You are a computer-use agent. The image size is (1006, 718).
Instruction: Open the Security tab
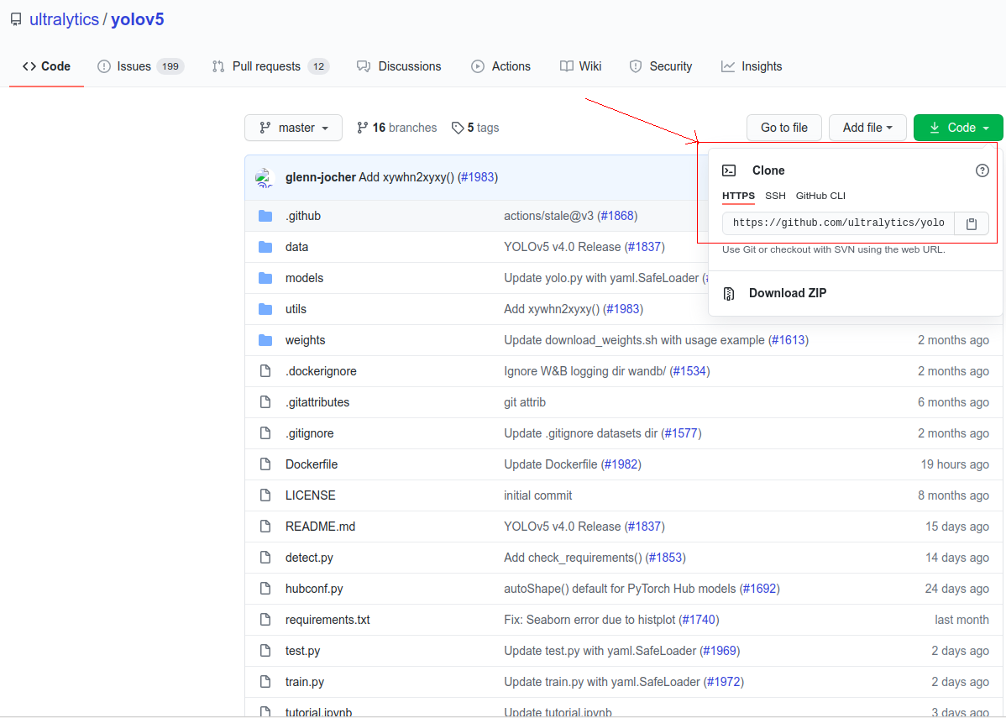click(x=661, y=66)
